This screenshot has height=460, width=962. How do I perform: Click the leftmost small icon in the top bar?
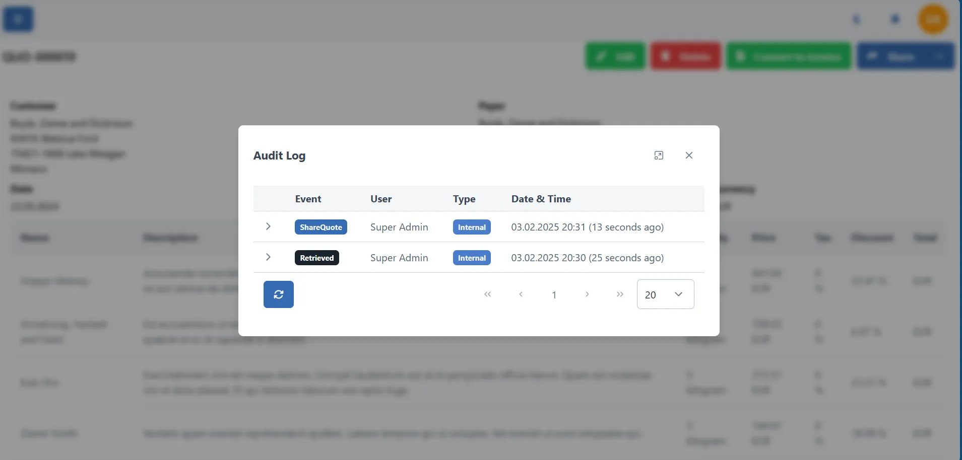pyautogui.click(x=857, y=19)
